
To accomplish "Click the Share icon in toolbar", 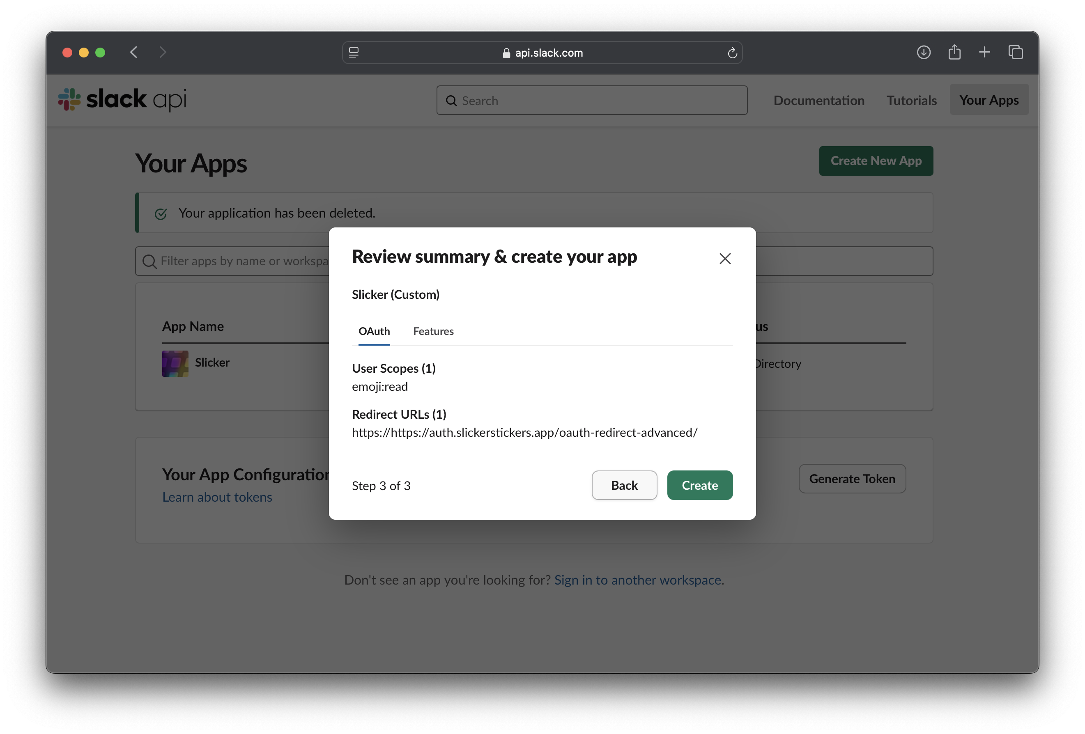I will pyautogui.click(x=954, y=52).
